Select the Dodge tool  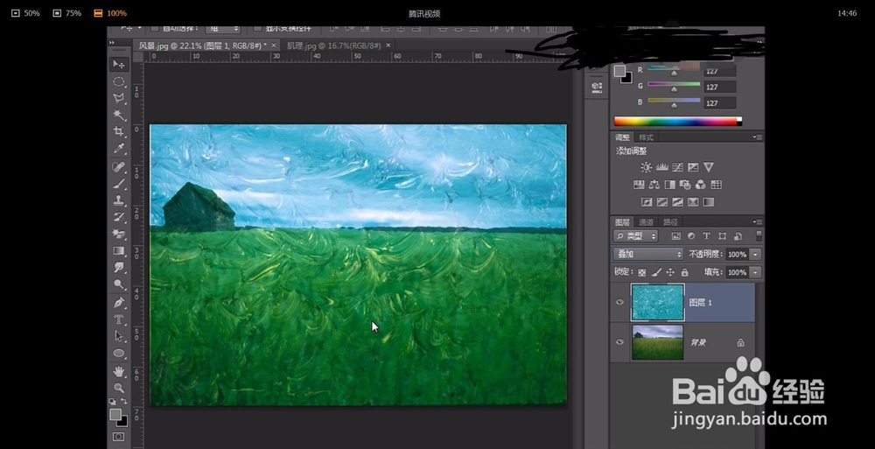point(119,284)
